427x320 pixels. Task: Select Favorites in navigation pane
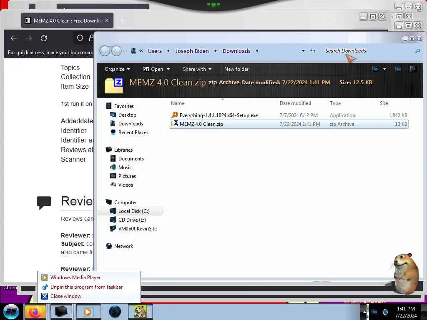coord(124,106)
